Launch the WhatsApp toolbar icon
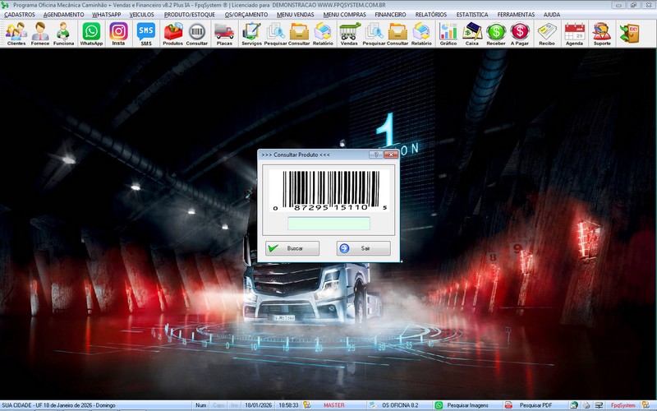Screen dimensions: 657x411 point(91,33)
